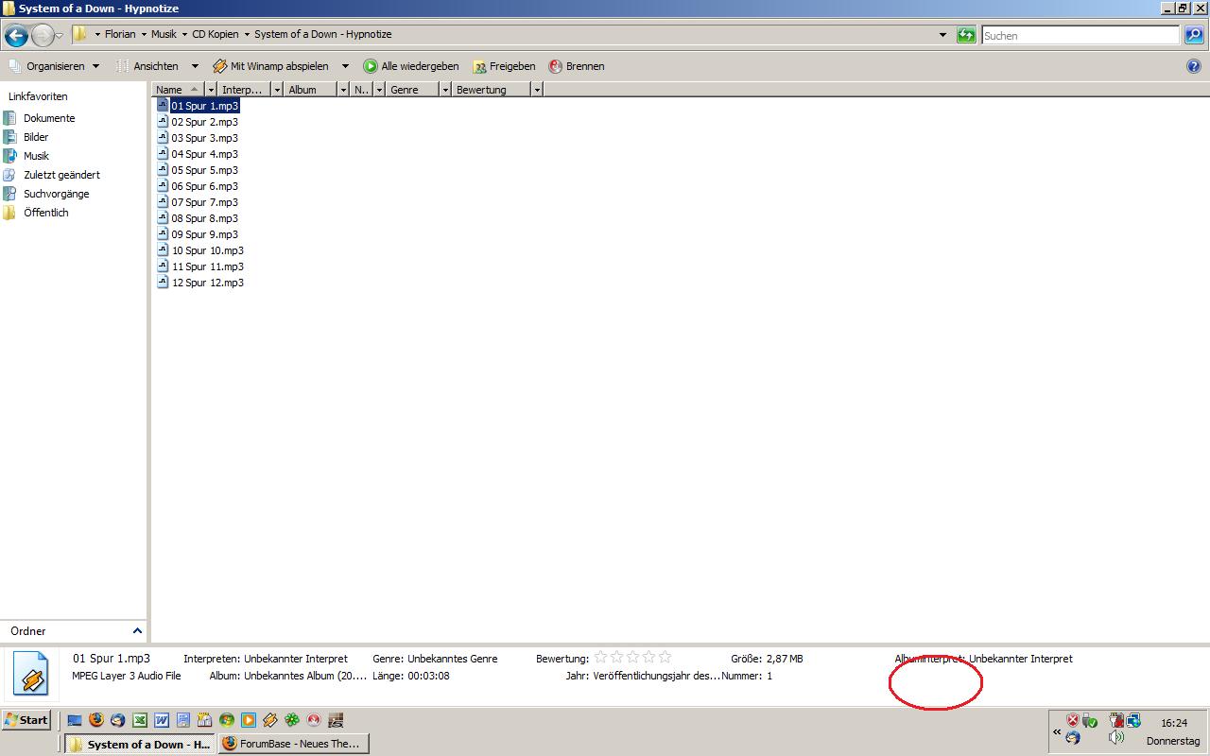
Task: Select the file 08 Spur 8.mp3
Action: point(198,218)
